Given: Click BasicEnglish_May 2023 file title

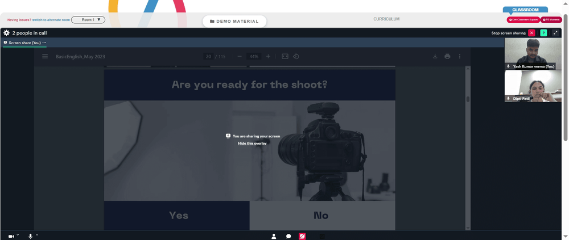Looking at the screenshot, I should pos(81,57).
